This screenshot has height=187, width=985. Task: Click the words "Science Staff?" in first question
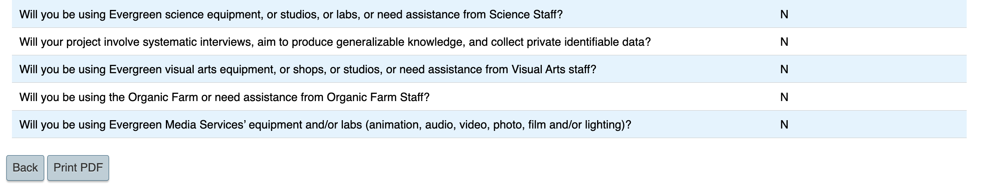pyautogui.click(x=526, y=15)
